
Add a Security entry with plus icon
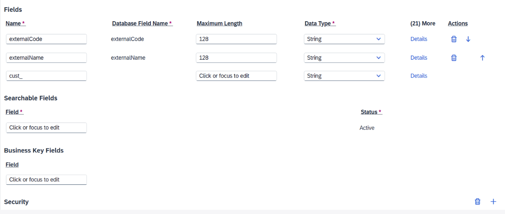[493, 201]
